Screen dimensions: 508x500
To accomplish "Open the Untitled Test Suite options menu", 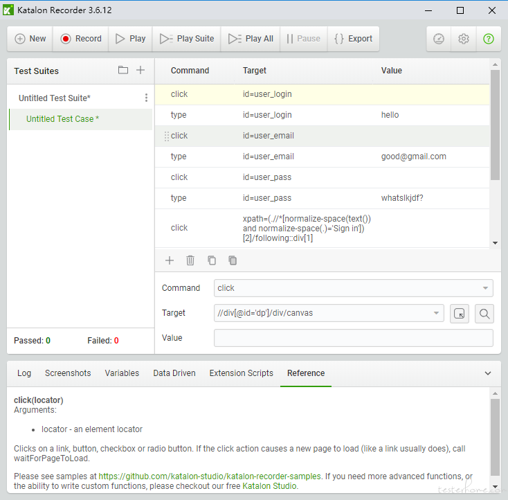I will pyautogui.click(x=147, y=98).
